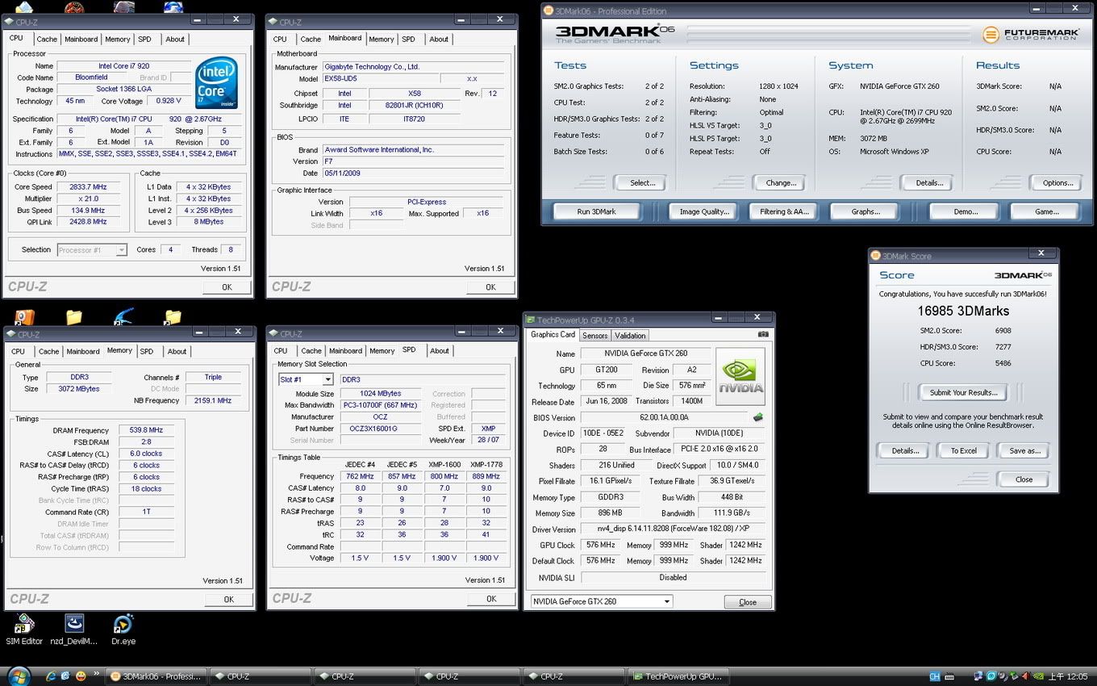Screen dimensions: 1097x686
Task: Click the GPU-Z screenshot camera icon
Action: (x=763, y=334)
